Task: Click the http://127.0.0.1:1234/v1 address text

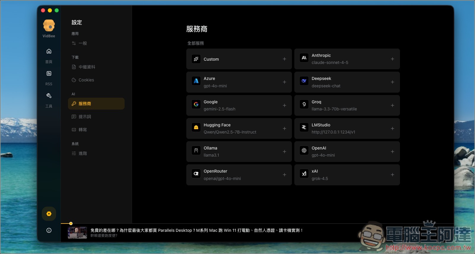Action: click(333, 132)
